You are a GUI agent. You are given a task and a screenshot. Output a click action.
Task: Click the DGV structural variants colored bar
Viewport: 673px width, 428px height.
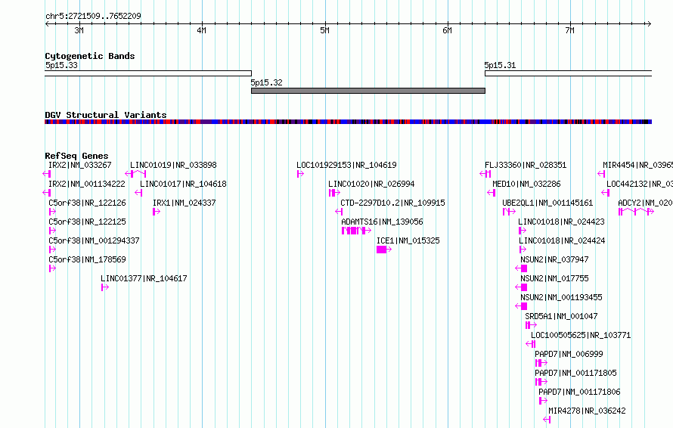click(x=348, y=122)
